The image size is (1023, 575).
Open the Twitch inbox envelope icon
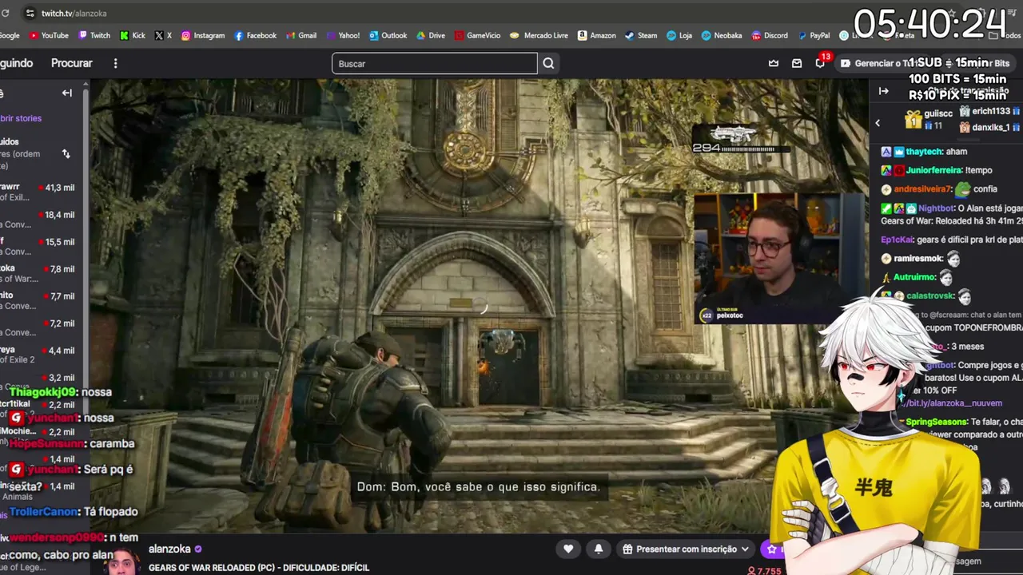[797, 63]
